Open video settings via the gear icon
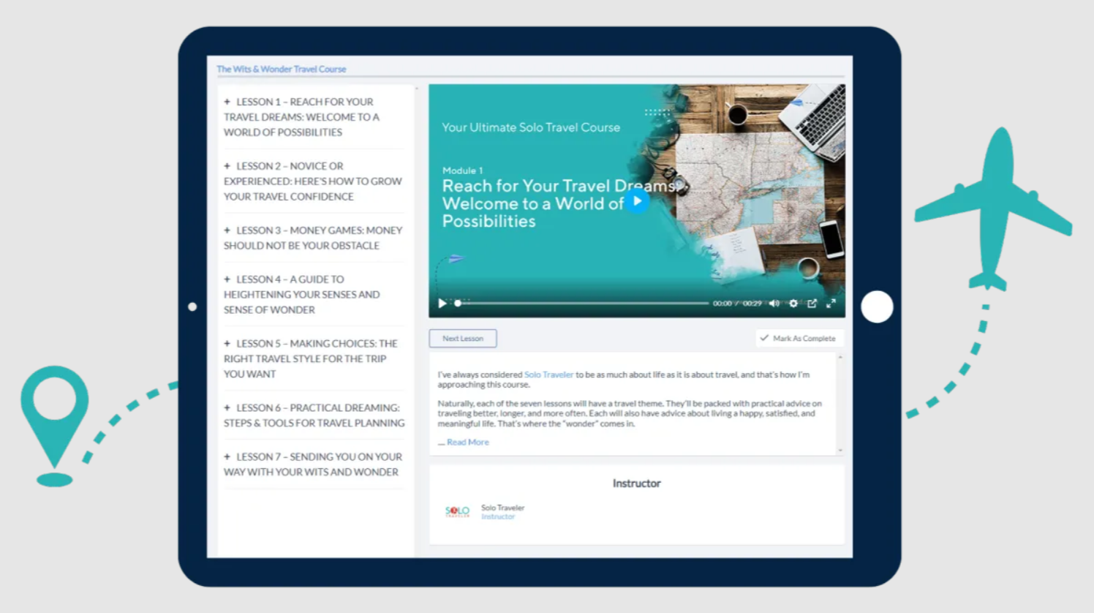Viewport: 1094px width, 613px height. pos(793,304)
